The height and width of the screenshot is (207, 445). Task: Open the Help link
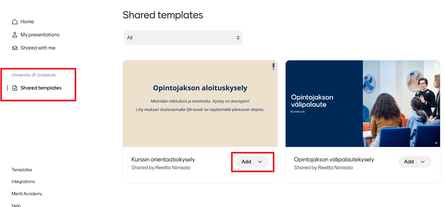point(16,205)
